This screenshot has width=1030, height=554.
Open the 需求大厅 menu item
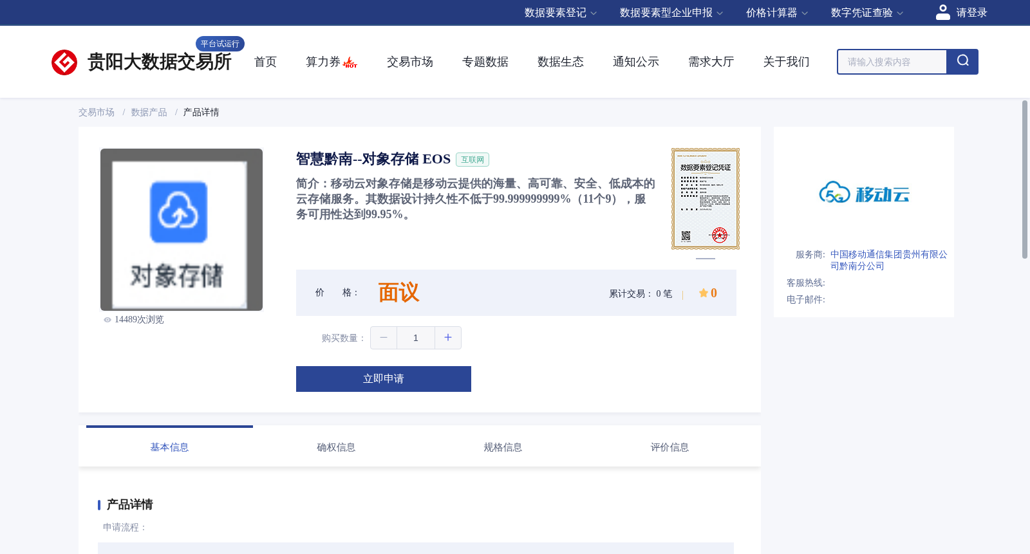point(711,62)
